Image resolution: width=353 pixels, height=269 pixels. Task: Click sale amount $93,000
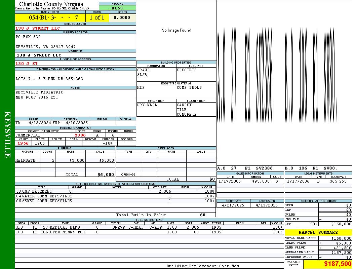[x=261, y=181]
